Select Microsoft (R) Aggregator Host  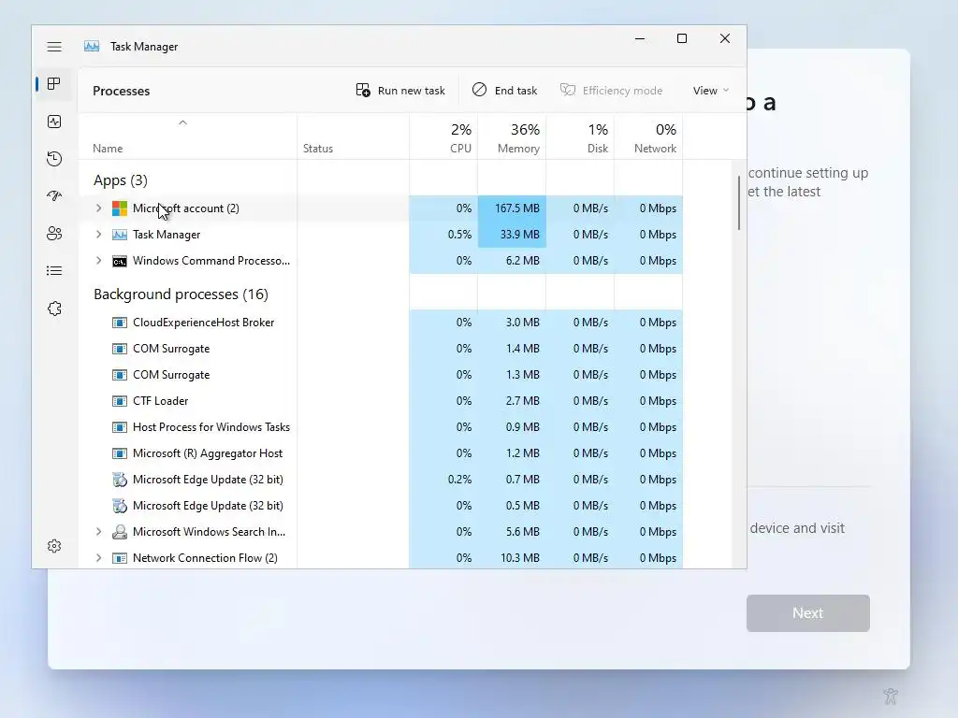(381, 453)
